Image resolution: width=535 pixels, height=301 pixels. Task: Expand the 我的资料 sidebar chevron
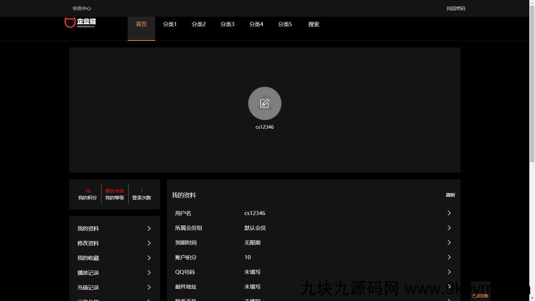tap(149, 228)
